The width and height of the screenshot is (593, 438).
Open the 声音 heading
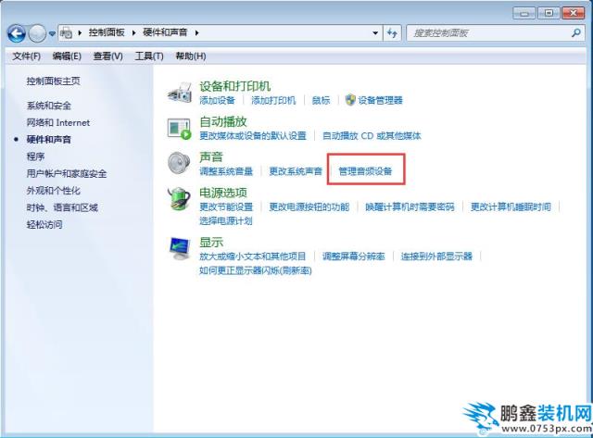pyautogui.click(x=211, y=156)
